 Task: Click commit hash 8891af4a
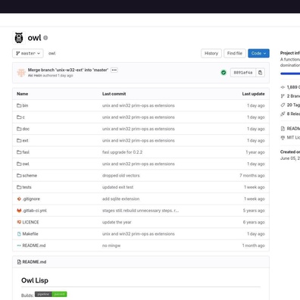(243, 73)
